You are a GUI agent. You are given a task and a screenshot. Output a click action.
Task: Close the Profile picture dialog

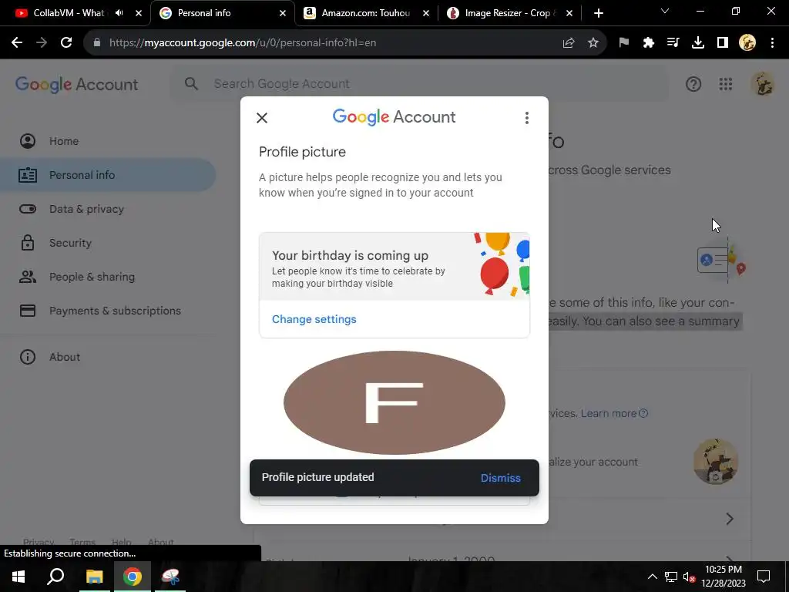(x=262, y=118)
